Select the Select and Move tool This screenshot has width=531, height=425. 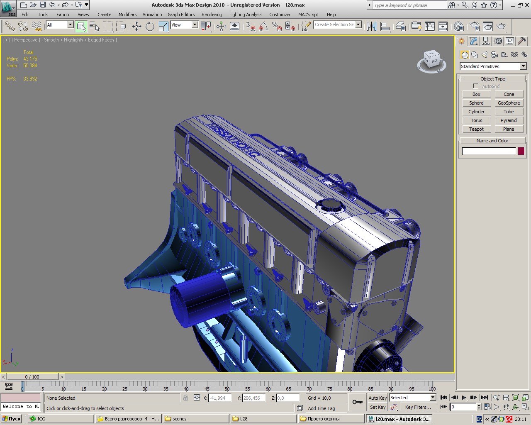[136, 27]
